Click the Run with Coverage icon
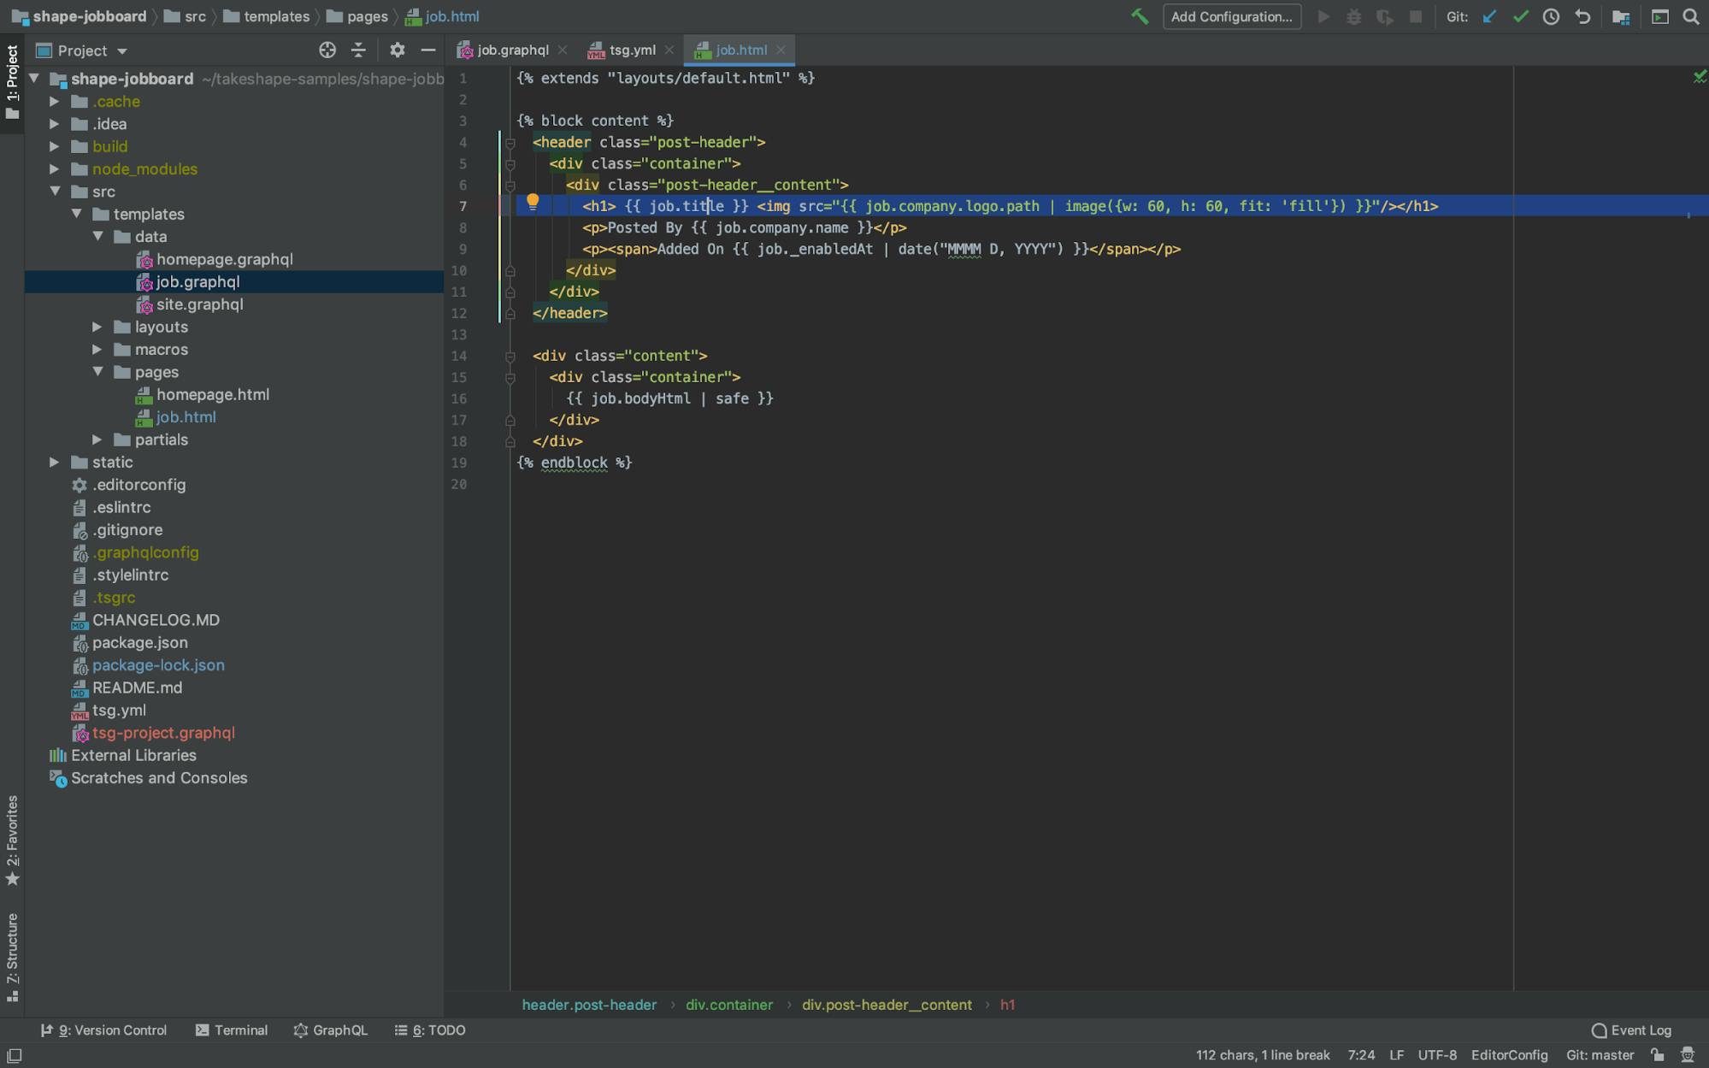The height and width of the screenshot is (1068, 1709). tap(1385, 16)
